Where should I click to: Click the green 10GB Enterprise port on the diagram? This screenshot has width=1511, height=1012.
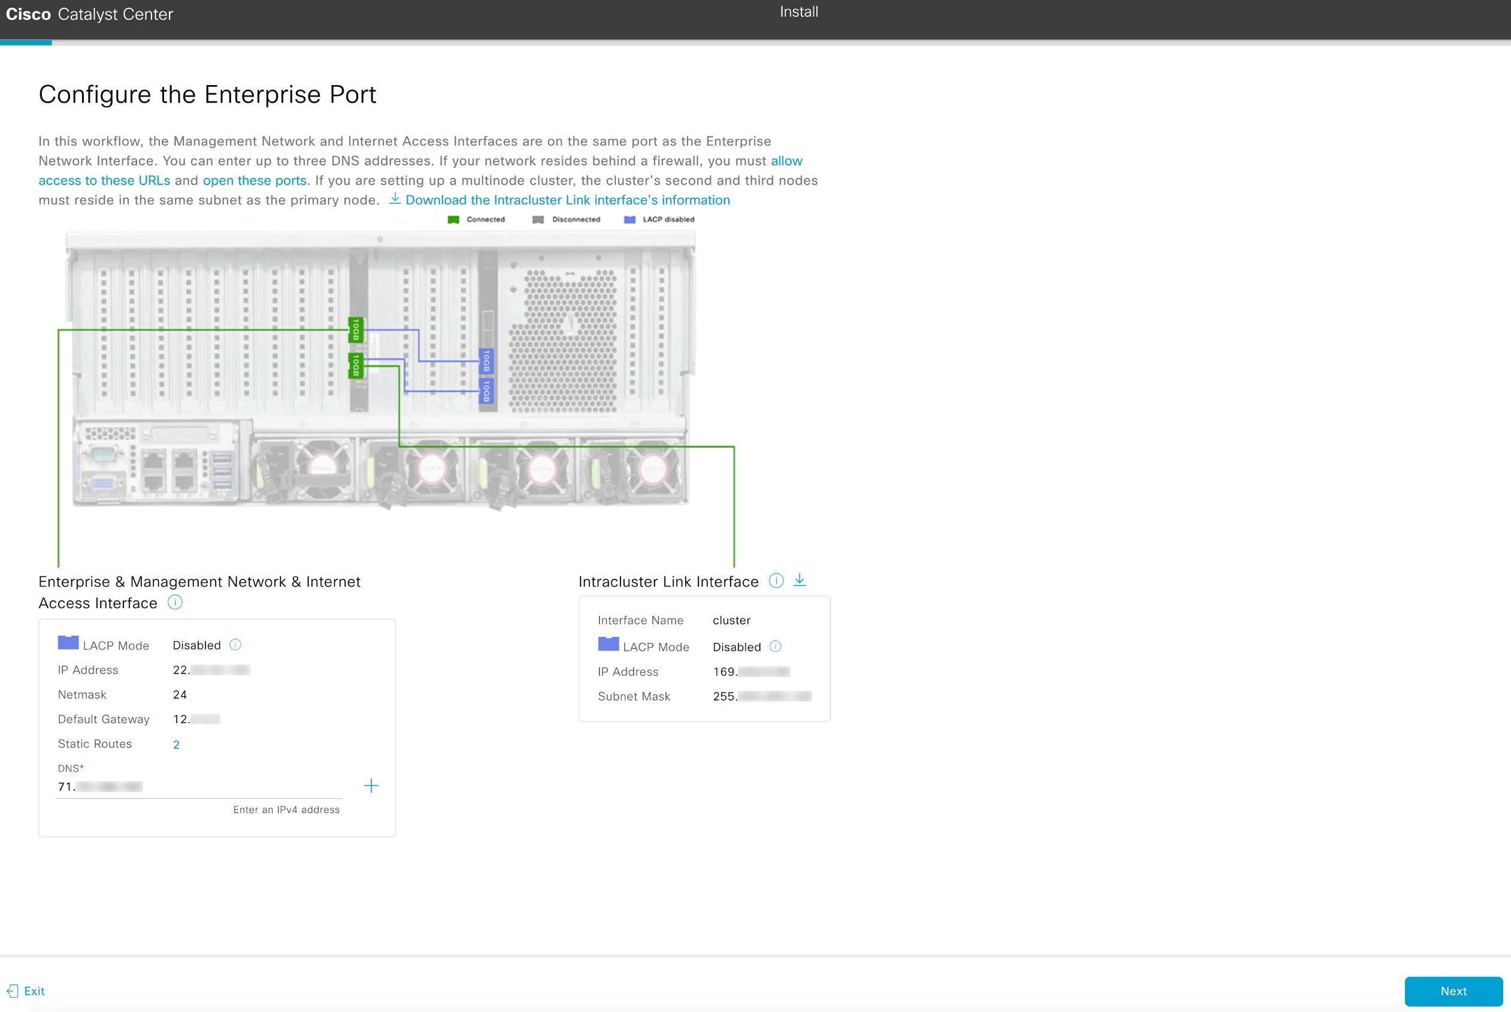coord(355,331)
